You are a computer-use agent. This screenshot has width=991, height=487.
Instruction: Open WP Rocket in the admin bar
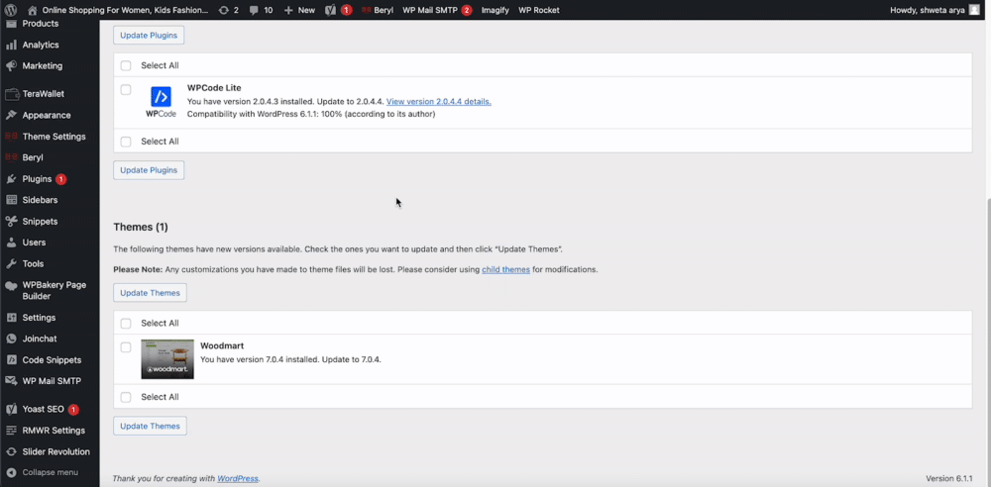[x=538, y=10]
